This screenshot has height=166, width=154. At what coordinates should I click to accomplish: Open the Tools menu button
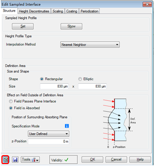30,160
